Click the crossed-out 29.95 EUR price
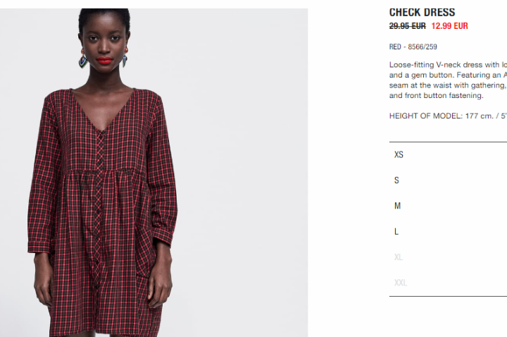 (408, 26)
